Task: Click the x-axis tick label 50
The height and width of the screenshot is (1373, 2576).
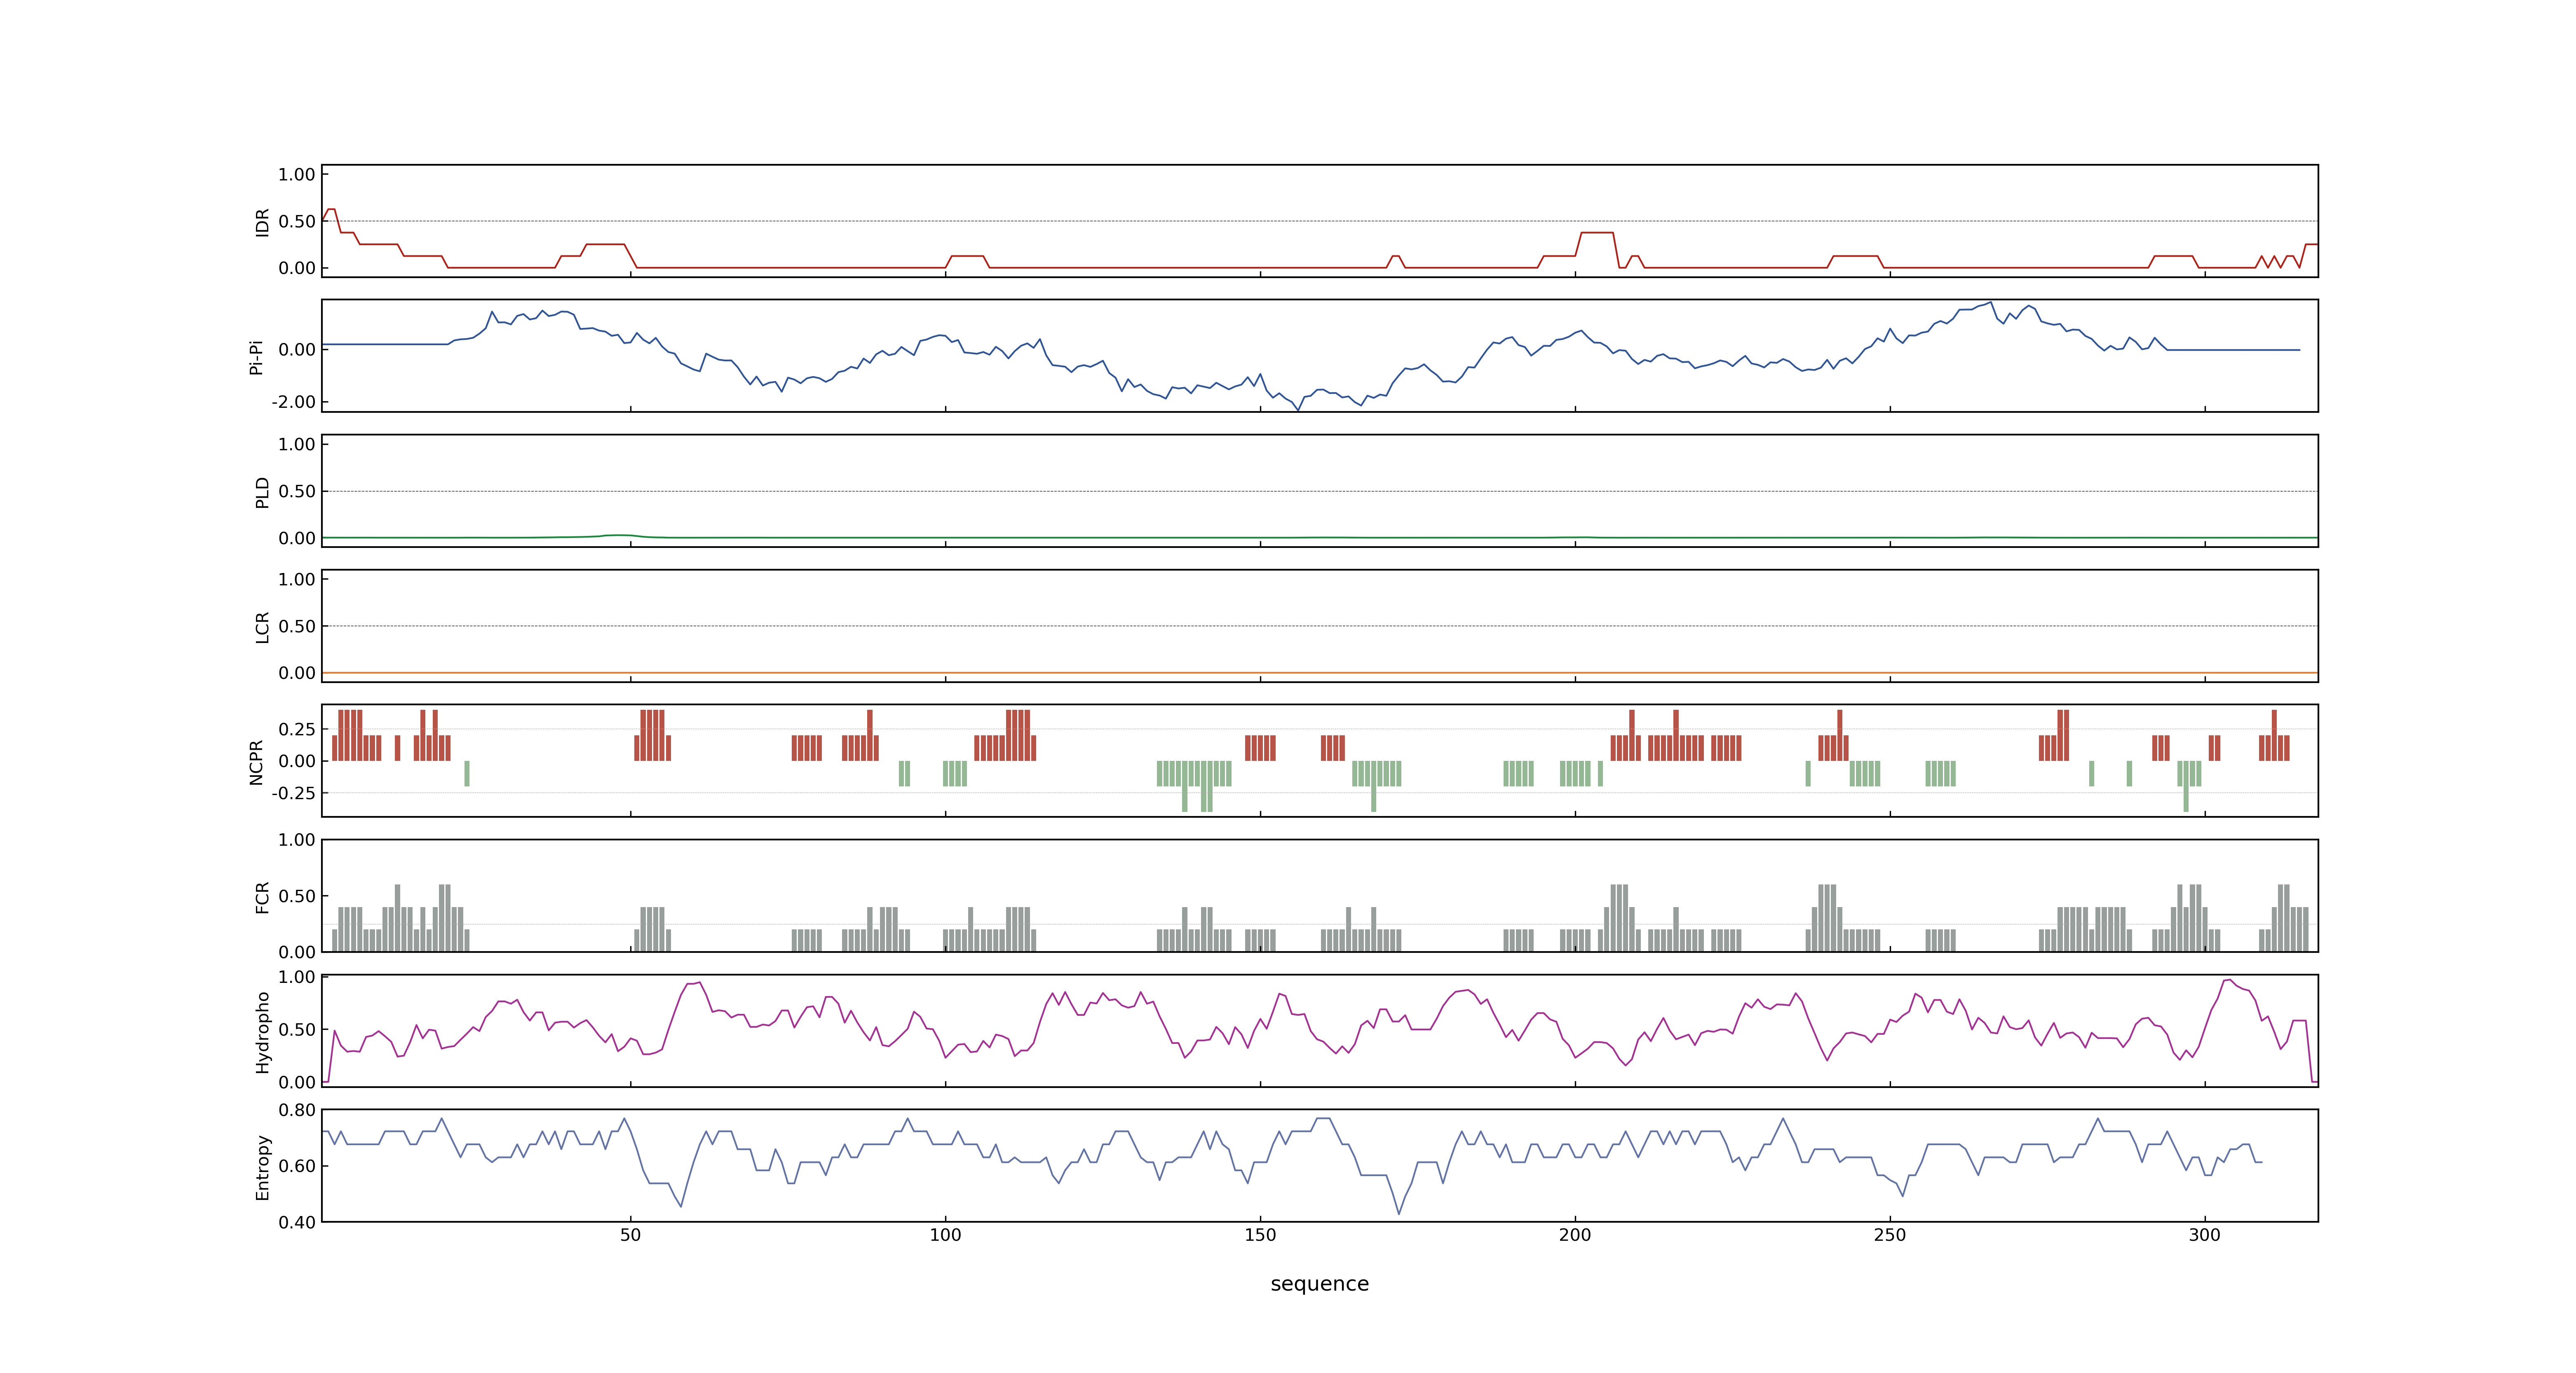Action: coord(630,1235)
